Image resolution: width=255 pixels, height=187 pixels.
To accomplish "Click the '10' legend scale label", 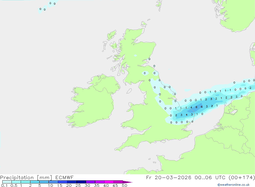I will pos(50,185).
